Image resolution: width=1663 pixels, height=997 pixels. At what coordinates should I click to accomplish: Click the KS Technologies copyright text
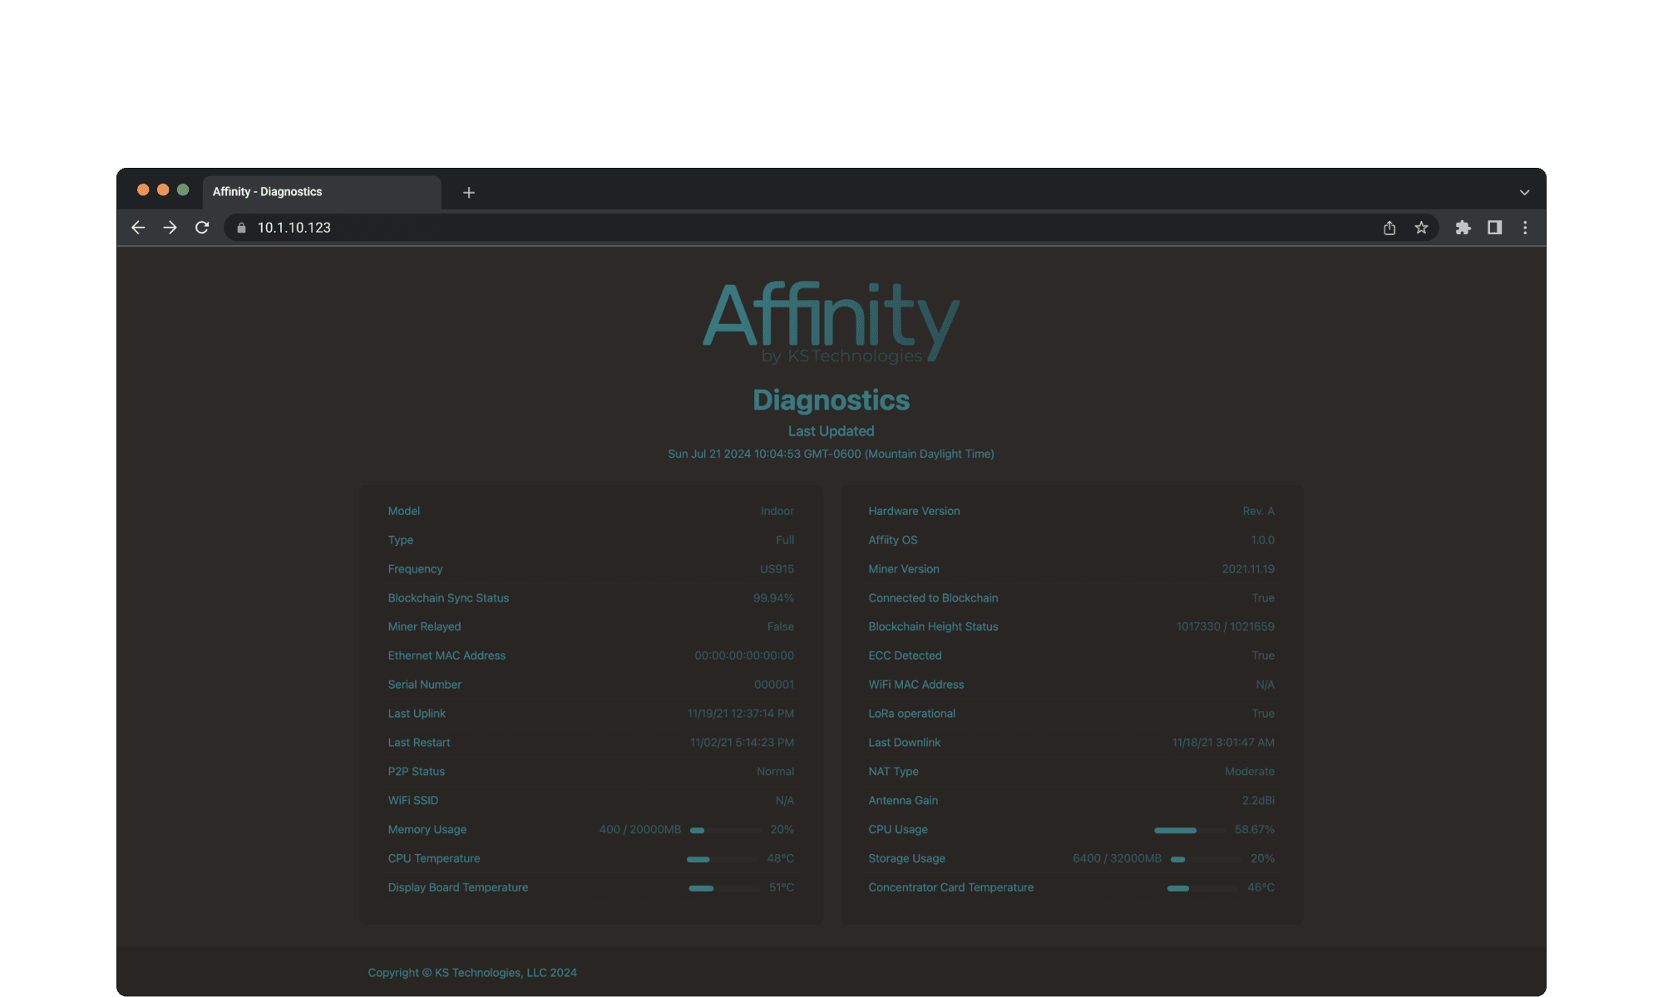coord(472,973)
